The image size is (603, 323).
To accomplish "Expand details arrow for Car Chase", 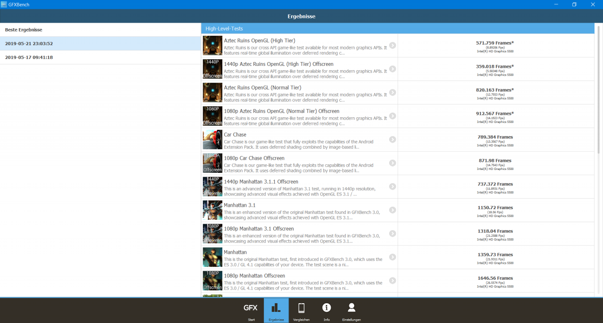I will [392, 139].
